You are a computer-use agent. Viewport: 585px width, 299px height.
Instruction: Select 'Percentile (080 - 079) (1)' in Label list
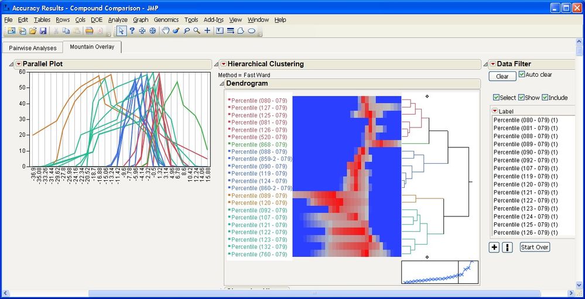525,120
